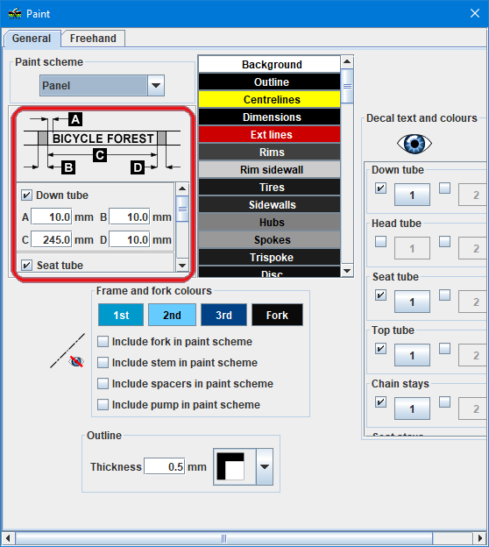
Task: Click the right arrow on horizontal scrollbar
Action: (x=480, y=538)
